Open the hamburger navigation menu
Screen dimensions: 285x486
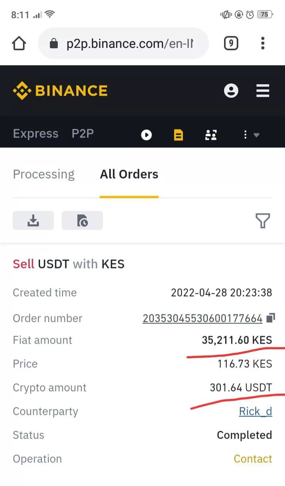(x=262, y=91)
